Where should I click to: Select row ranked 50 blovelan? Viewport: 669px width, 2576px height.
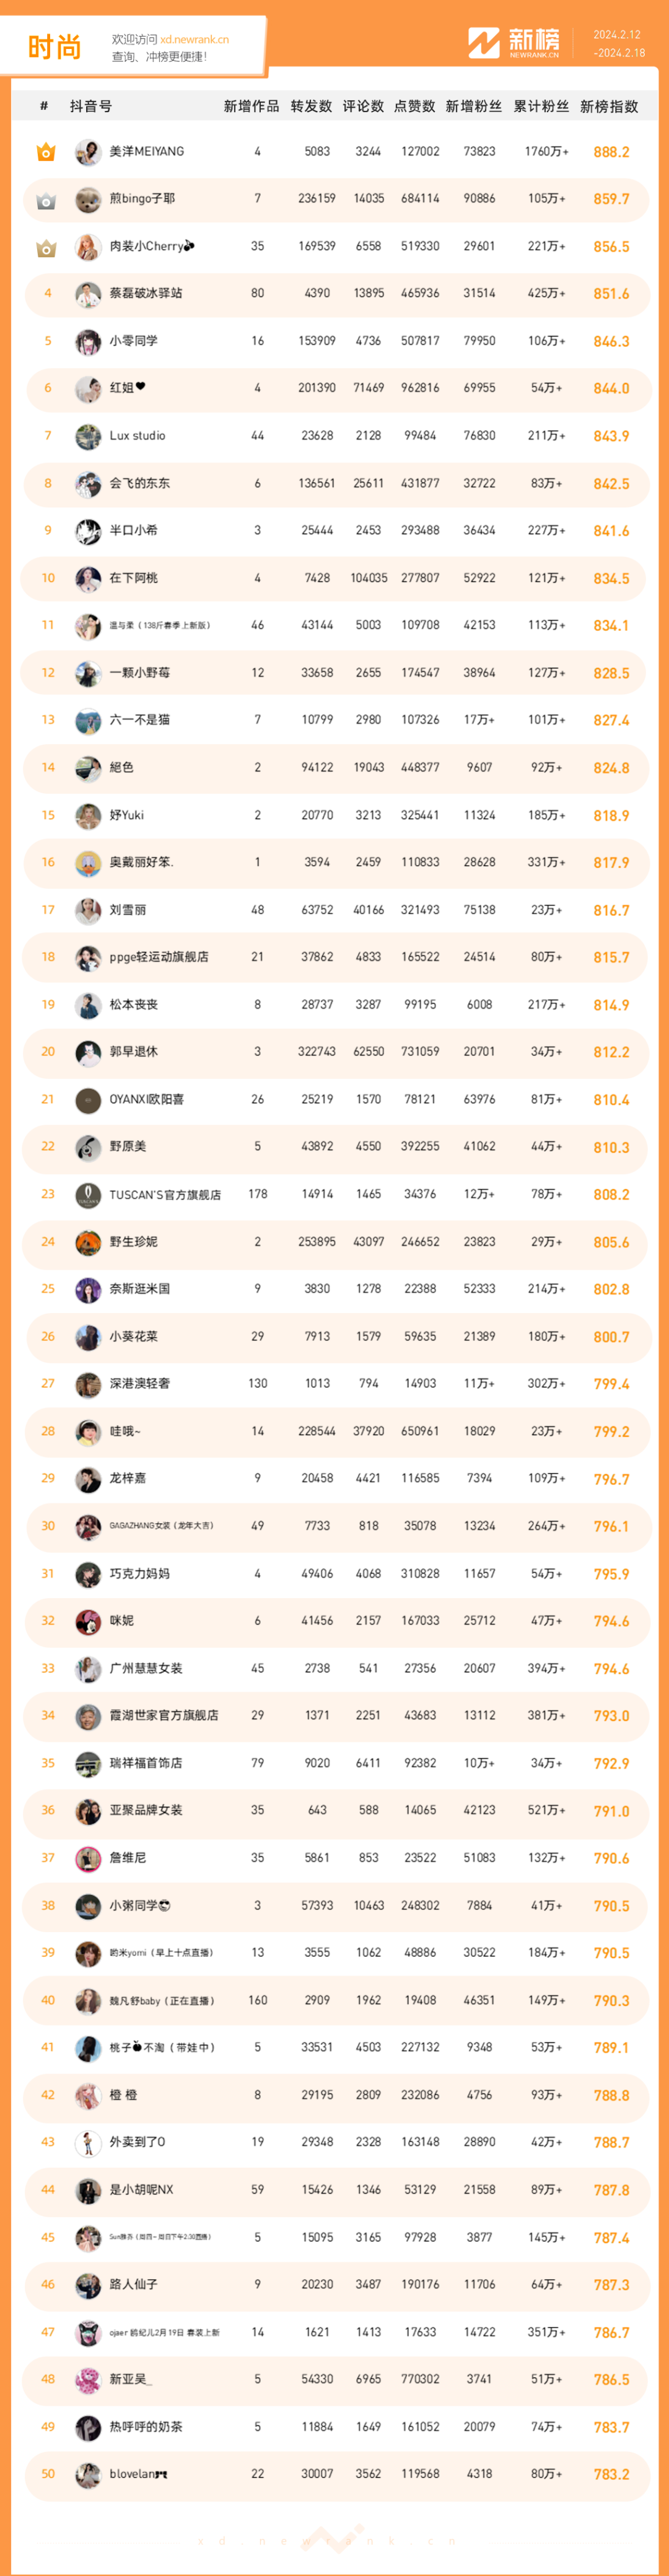[335, 2474]
